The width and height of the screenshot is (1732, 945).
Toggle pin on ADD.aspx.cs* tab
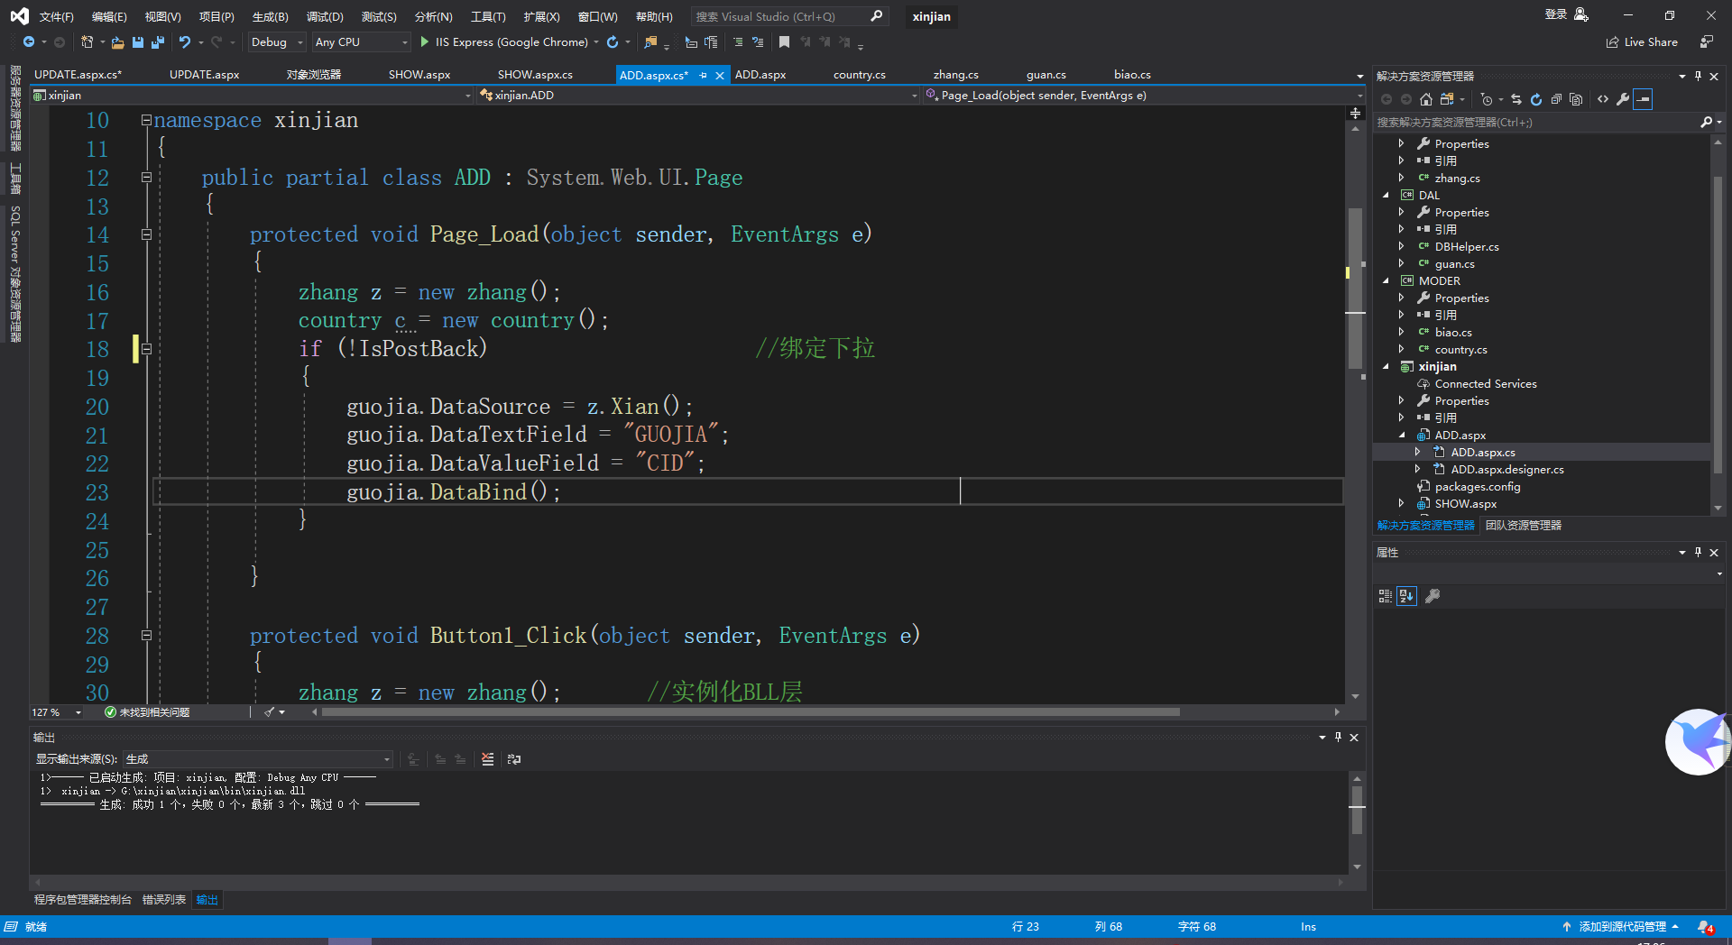tap(704, 76)
